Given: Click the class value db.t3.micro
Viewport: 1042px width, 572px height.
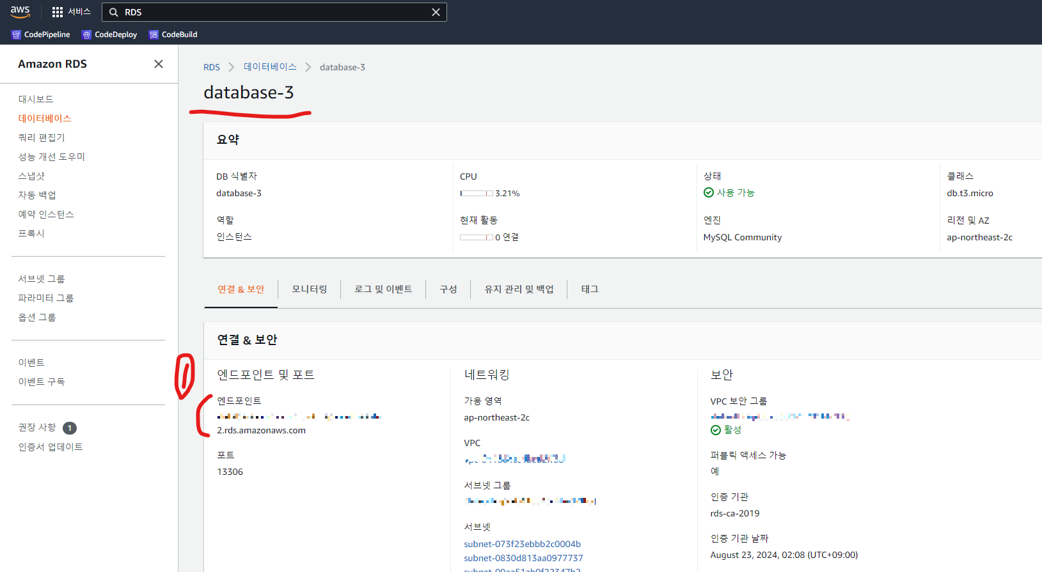Looking at the screenshot, I should [x=970, y=193].
